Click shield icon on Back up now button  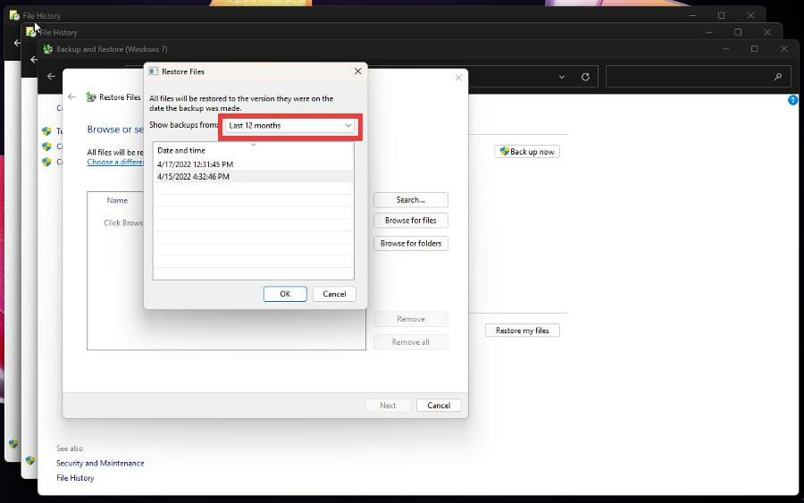pyautogui.click(x=505, y=151)
